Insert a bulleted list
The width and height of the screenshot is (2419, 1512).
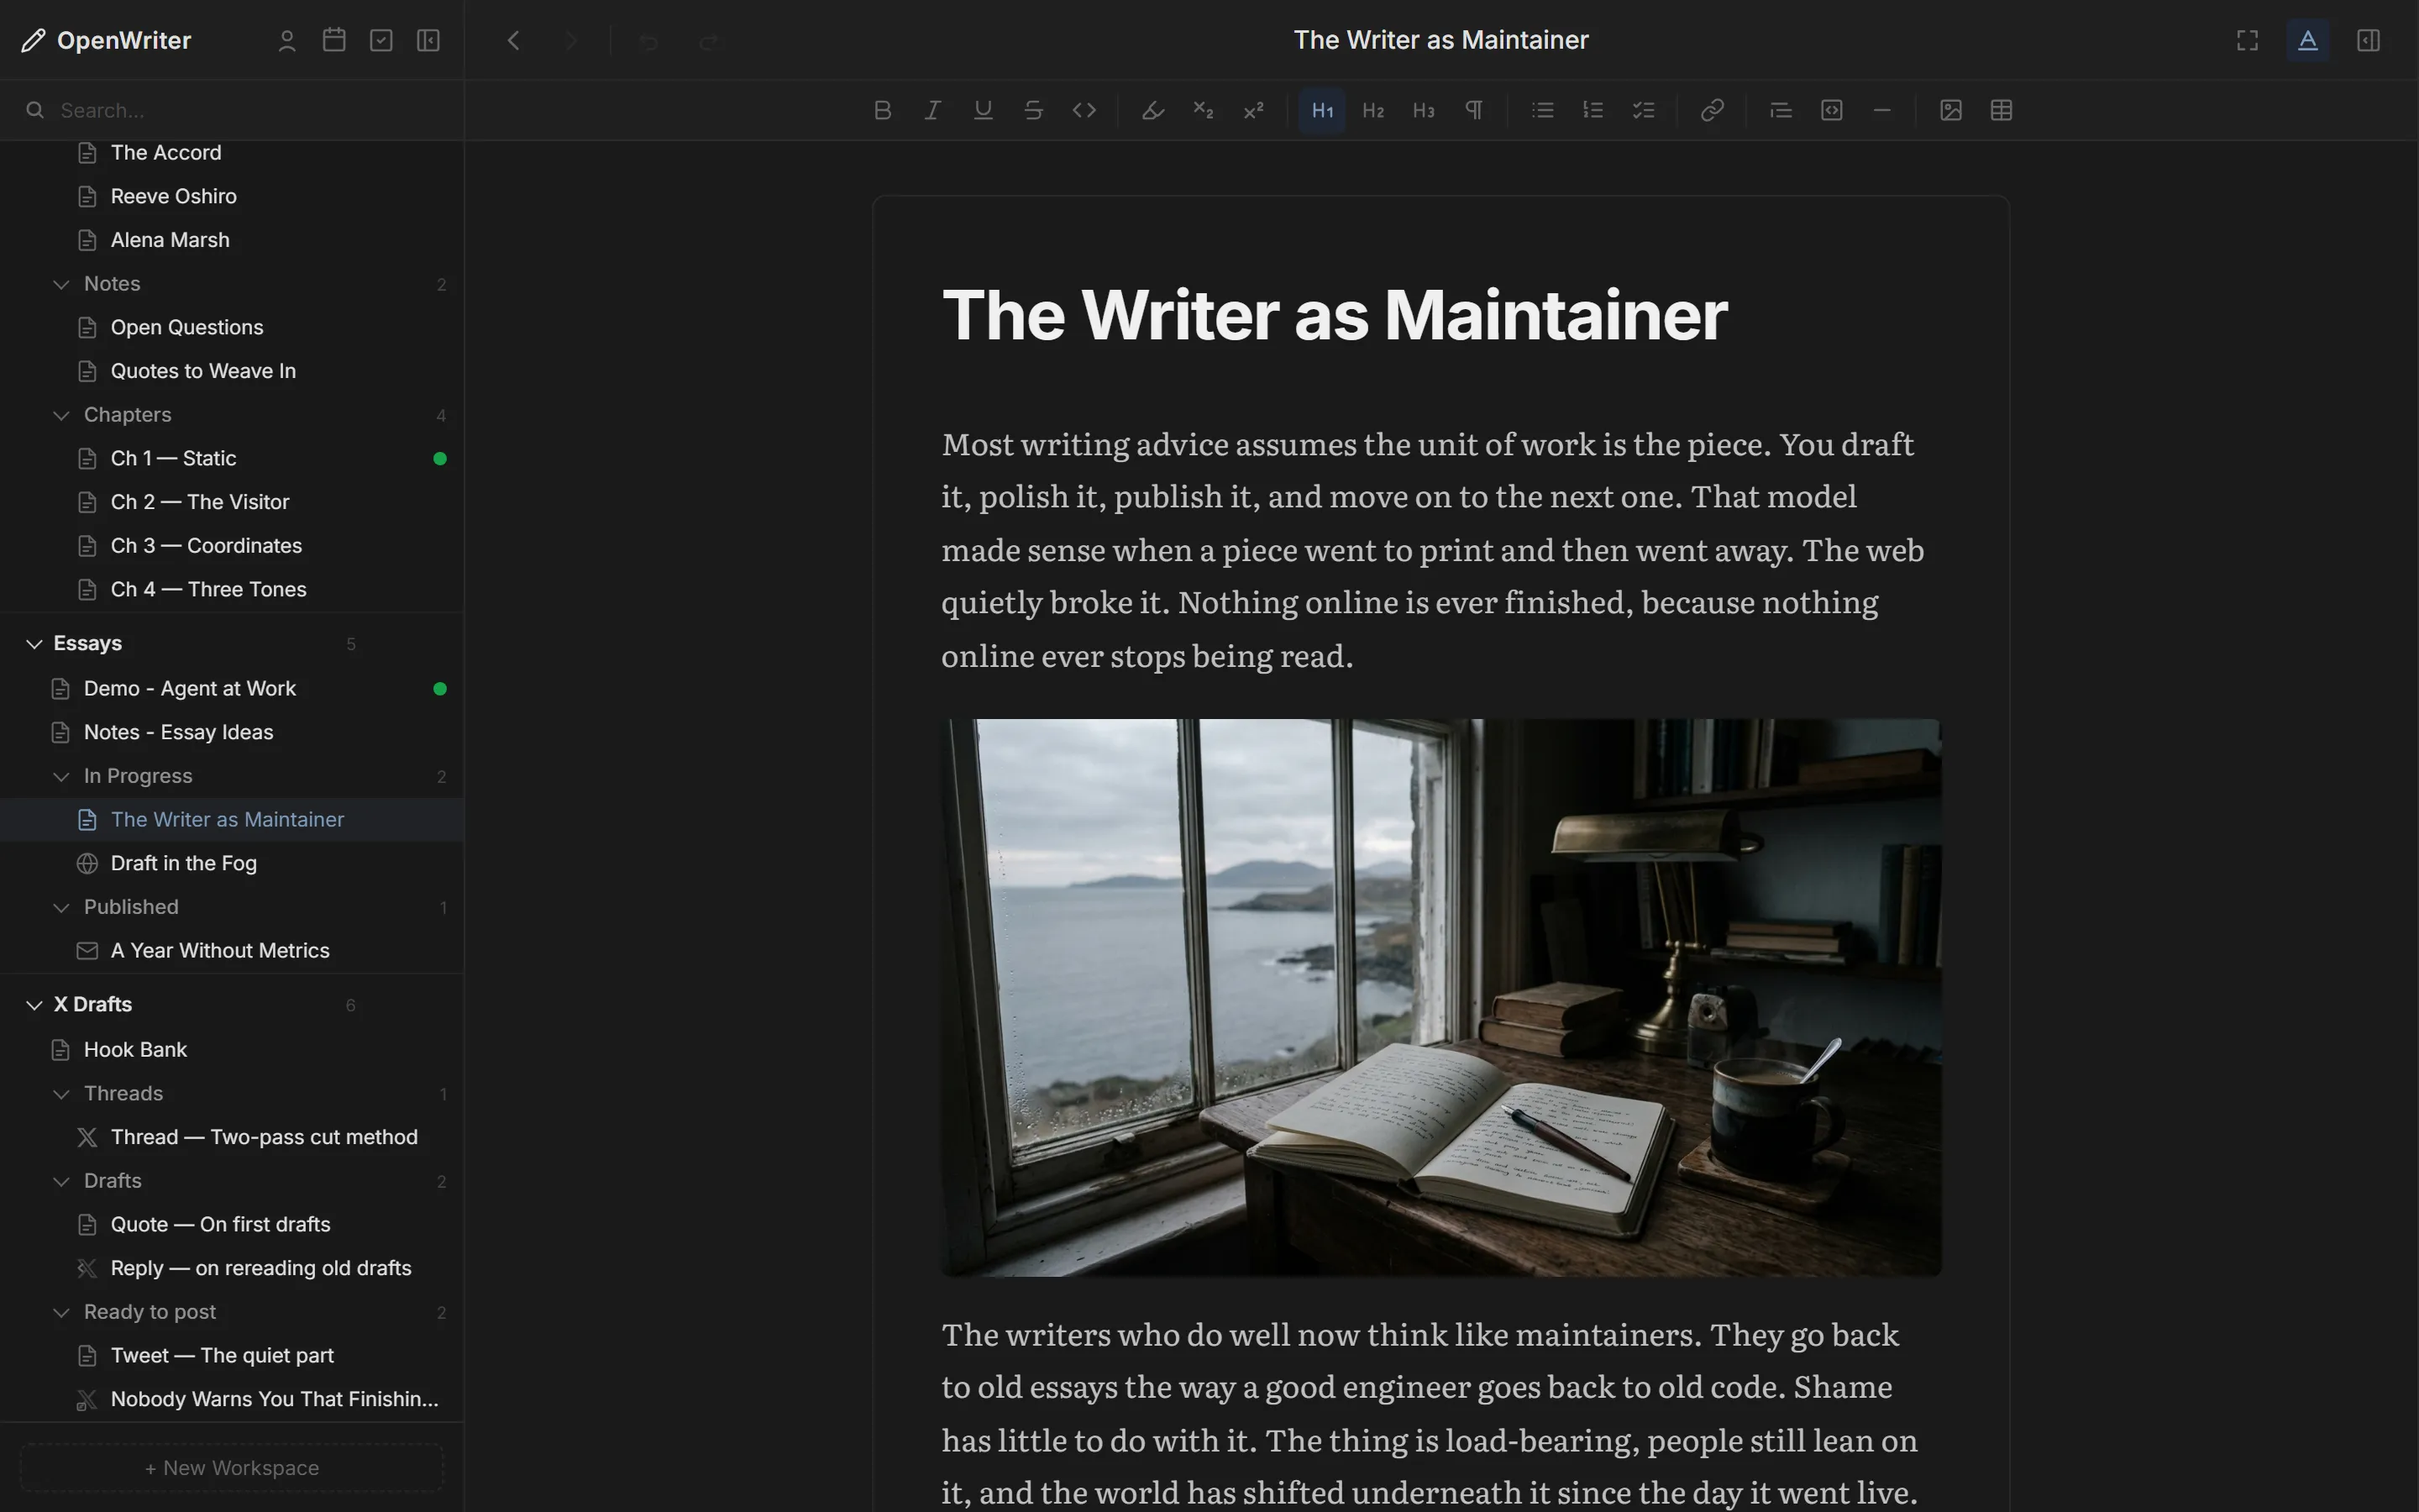(x=1542, y=110)
